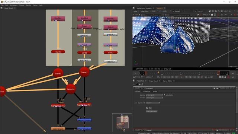Open the render mode dropdown in EditGeo2
238x134 pixels.
[154, 98]
